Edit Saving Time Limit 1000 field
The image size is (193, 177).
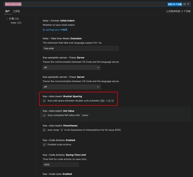(61, 165)
